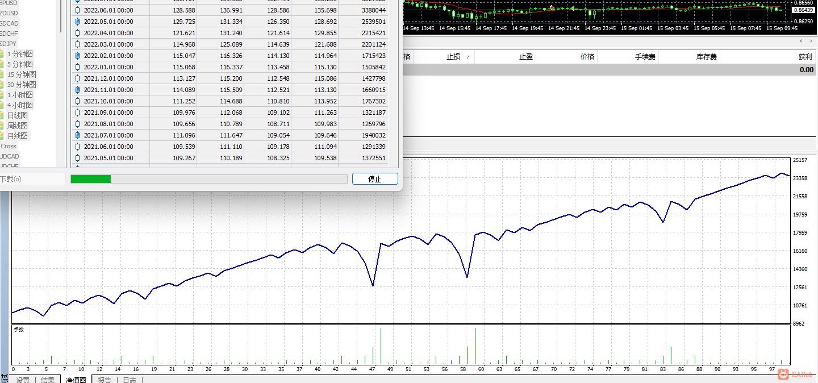
Task: Click the candle icon beside 2022.03.01 row
Action: point(78,44)
